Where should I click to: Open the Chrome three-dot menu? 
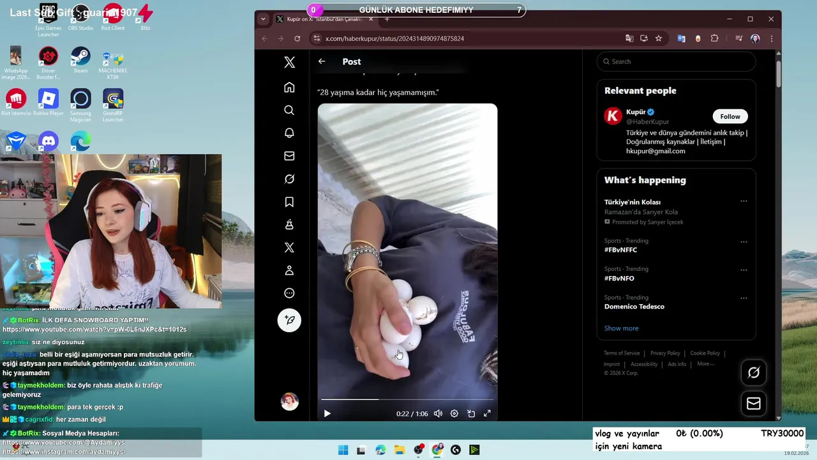click(x=771, y=38)
